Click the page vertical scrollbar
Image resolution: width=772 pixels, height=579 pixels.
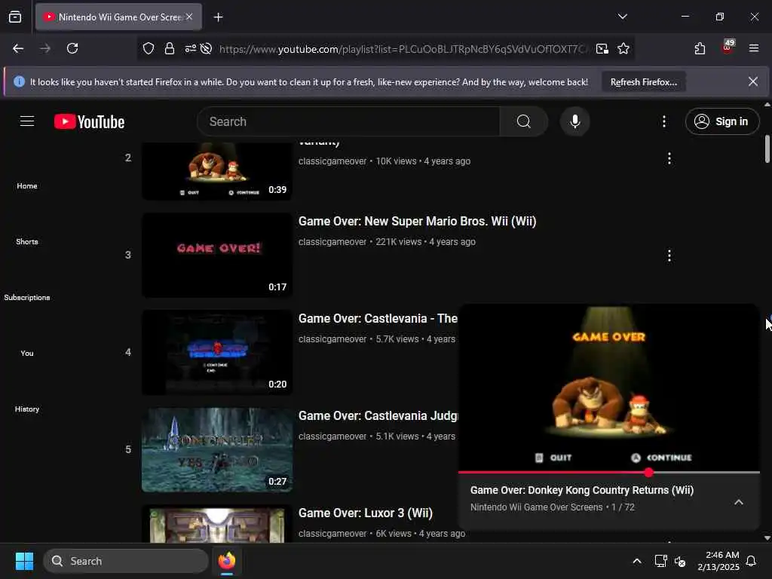767,149
